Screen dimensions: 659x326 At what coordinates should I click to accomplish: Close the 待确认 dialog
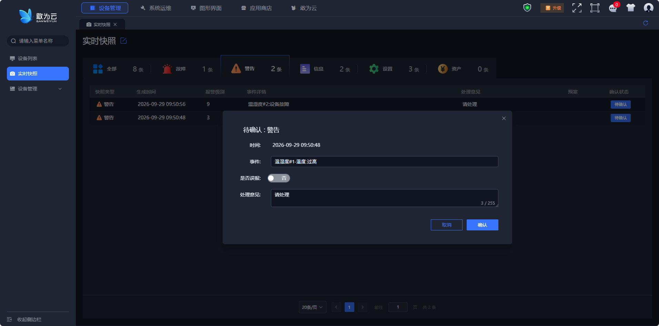[x=504, y=118]
